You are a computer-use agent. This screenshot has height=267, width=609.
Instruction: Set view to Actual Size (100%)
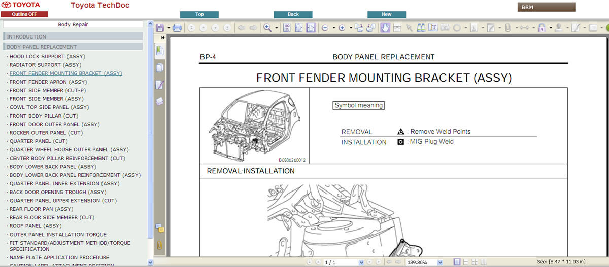point(287,28)
